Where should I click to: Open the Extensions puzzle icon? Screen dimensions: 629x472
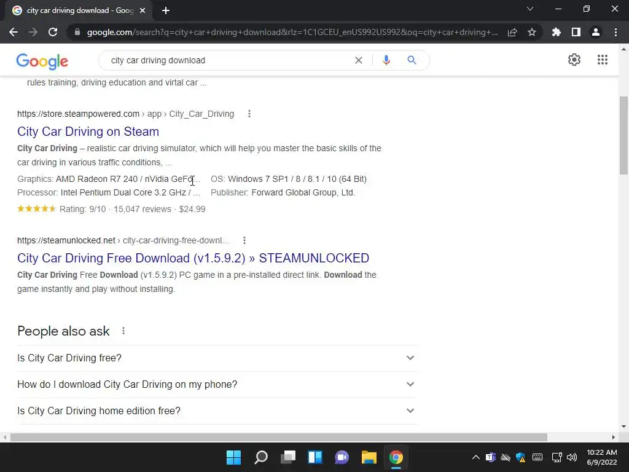[x=557, y=32]
